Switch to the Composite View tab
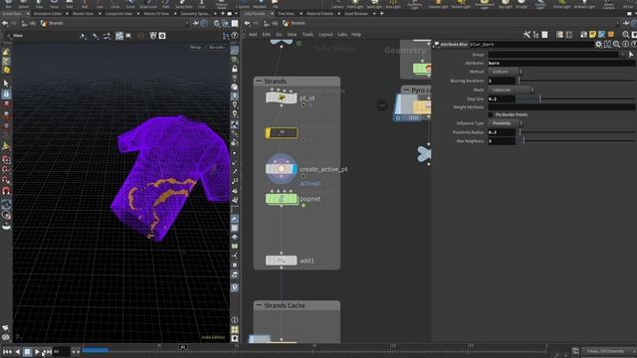The height and width of the screenshot is (358, 637). pyautogui.click(x=118, y=13)
